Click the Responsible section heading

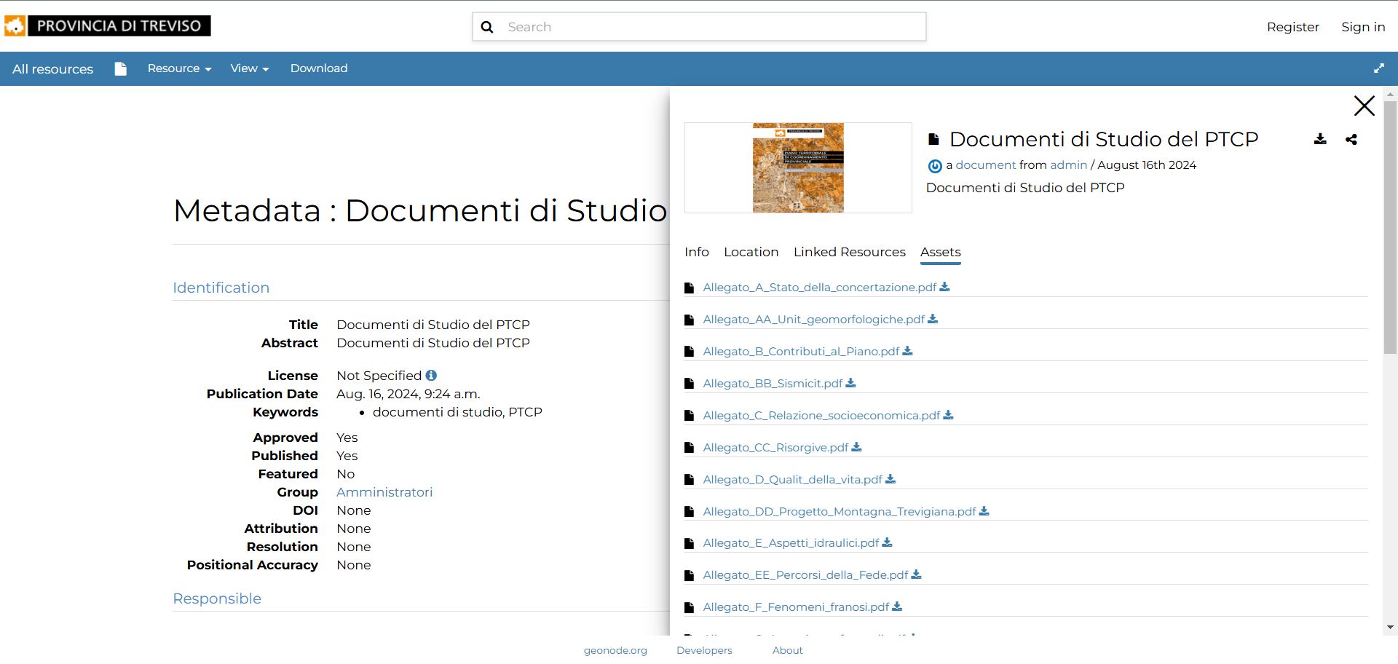pyautogui.click(x=217, y=598)
